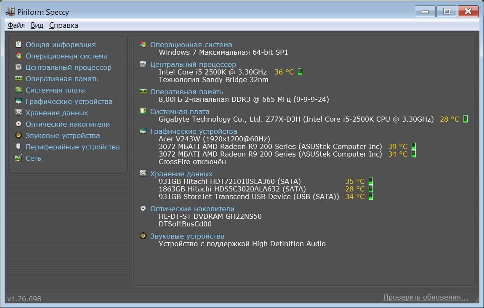Click temperature indicator for Hitachi HDT721010SLA360

pyautogui.click(x=371, y=181)
